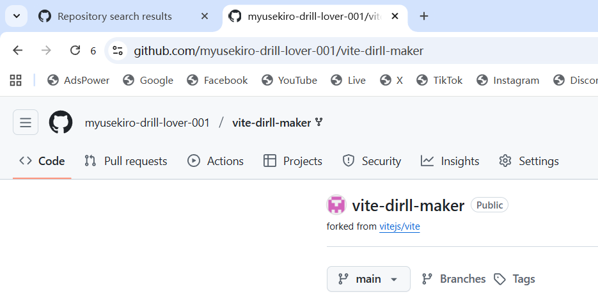The height and width of the screenshot is (300, 598).
Task: Open the Actions tab
Action: click(216, 161)
